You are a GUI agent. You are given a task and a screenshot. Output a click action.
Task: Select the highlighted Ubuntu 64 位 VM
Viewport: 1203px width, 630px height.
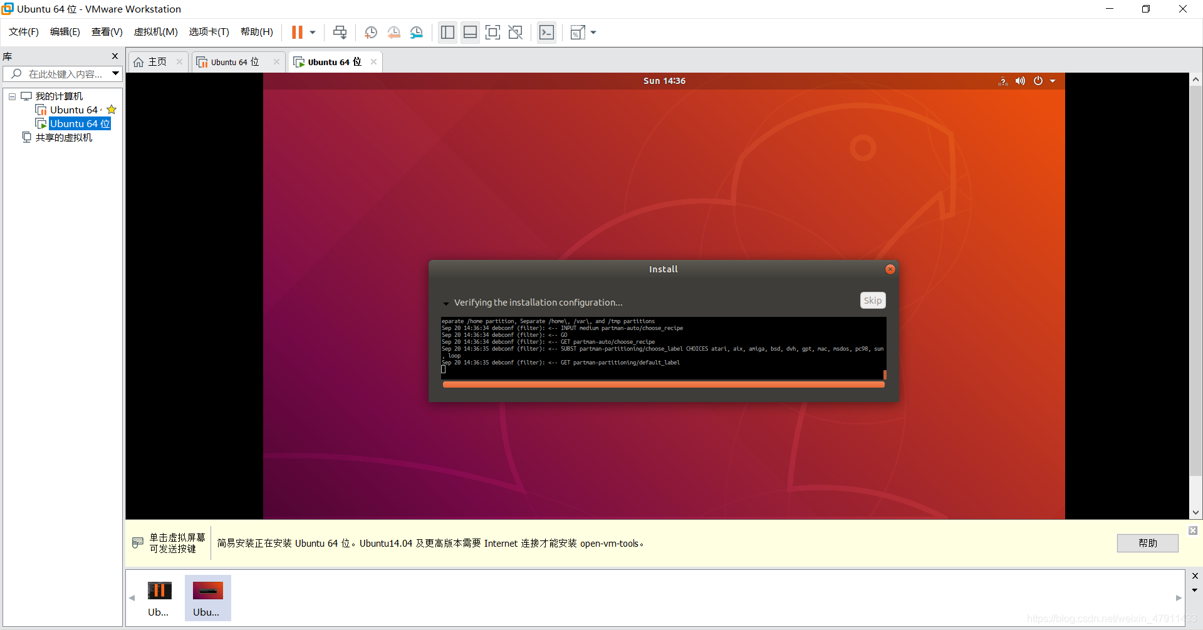80,124
